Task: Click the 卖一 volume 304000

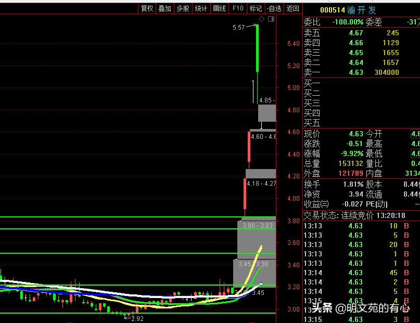Action: pyautogui.click(x=387, y=72)
